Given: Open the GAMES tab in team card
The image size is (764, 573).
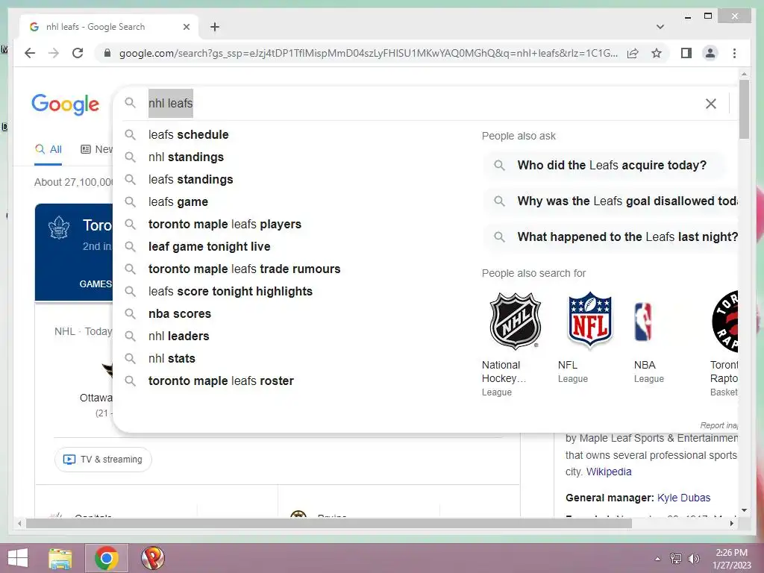Looking at the screenshot, I should 95,284.
